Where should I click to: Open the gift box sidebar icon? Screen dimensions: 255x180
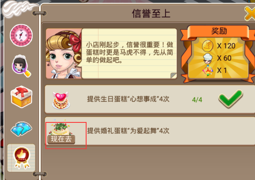22,97
